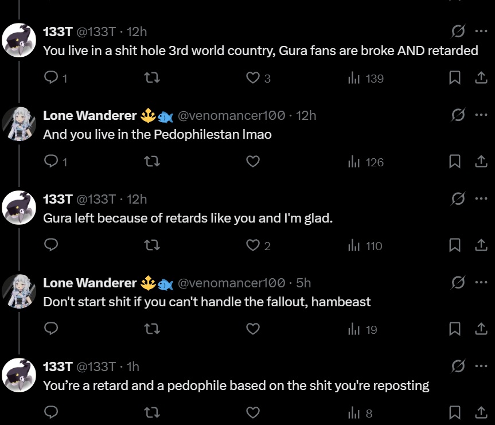
Task: Like the 'Gura left because' tweet
Action: click(253, 246)
